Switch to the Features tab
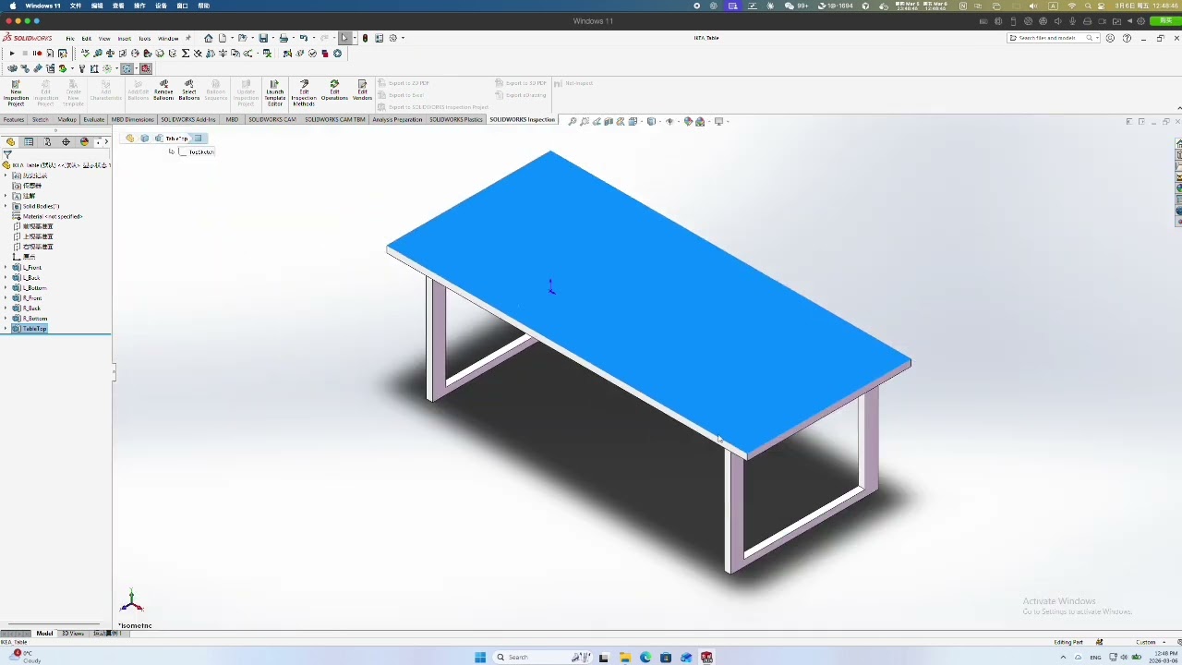Viewport: 1182px width, 665px height. point(14,120)
